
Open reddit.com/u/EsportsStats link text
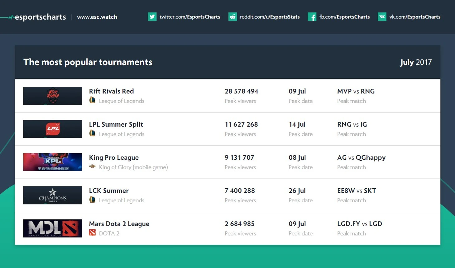click(x=270, y=17)
